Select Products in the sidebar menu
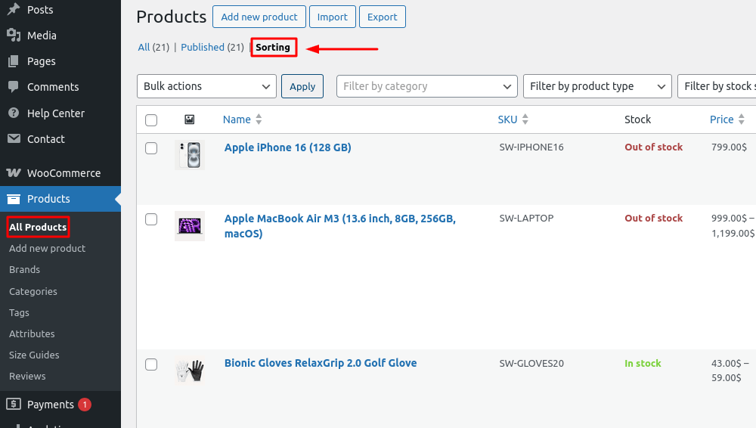The height and width of the screenshot is (428, 756). (x=48, y=199)
